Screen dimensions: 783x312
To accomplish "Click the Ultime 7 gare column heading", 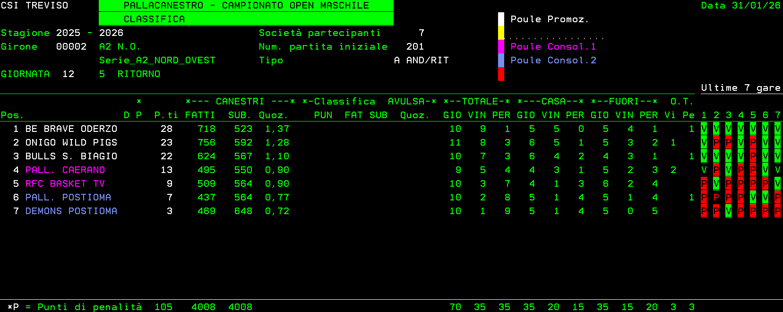I will pyautogui.click(x=740, y=87).
